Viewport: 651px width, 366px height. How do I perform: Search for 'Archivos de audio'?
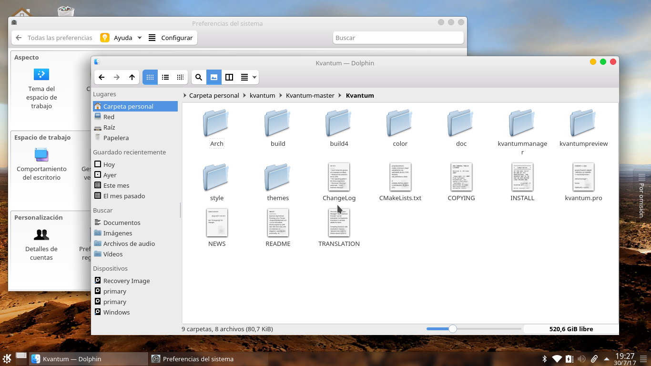(135, 244)
